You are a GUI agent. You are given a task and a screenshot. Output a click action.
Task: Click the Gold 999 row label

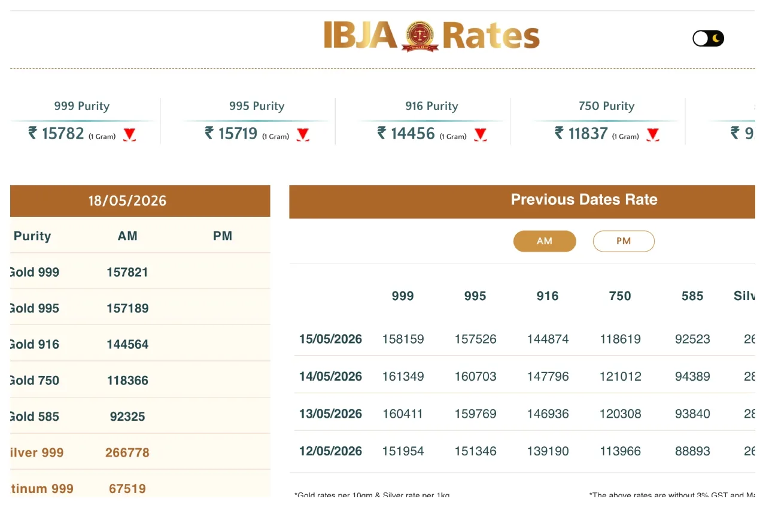pyautogui.click(x=35, y=273)
